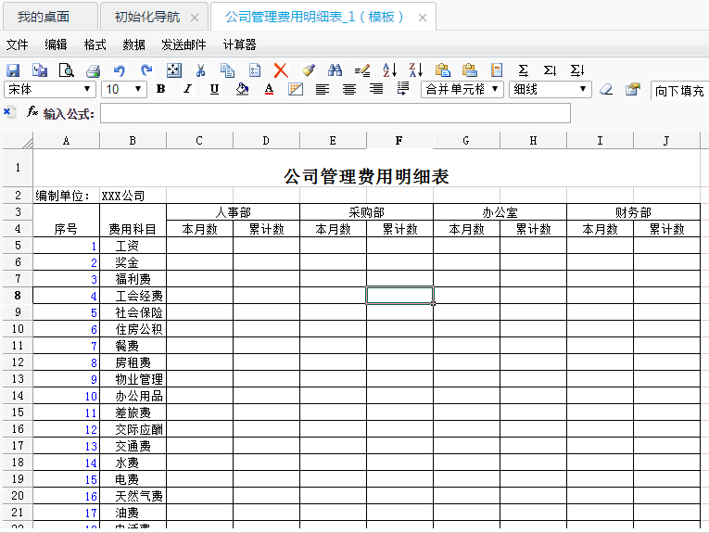Screen dimensions: 709x533
Task: Open Print Preview with the magnifier page icon
Action: click(x=66, y=70)
